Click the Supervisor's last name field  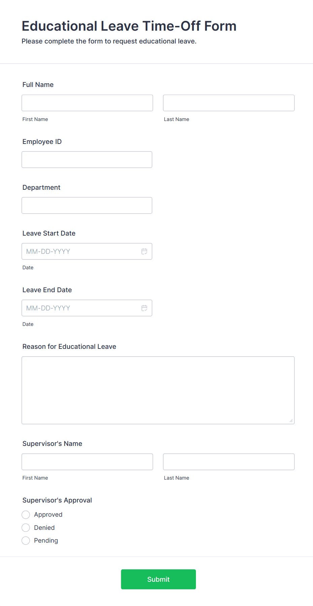(229, 462)
